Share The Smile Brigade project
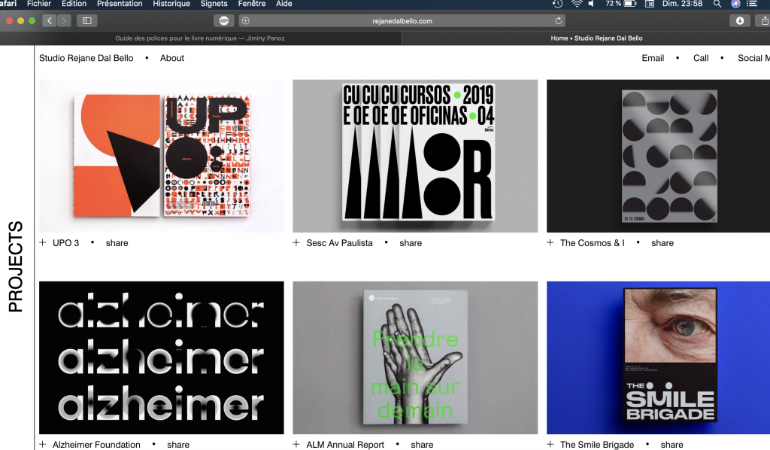 point(671,445)
